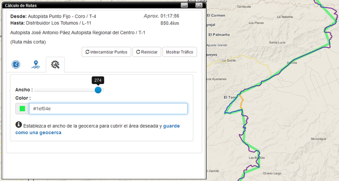Click Santa Lucía label on map
The height and width of the screenshot is (181, 339).
coord(277,42)
